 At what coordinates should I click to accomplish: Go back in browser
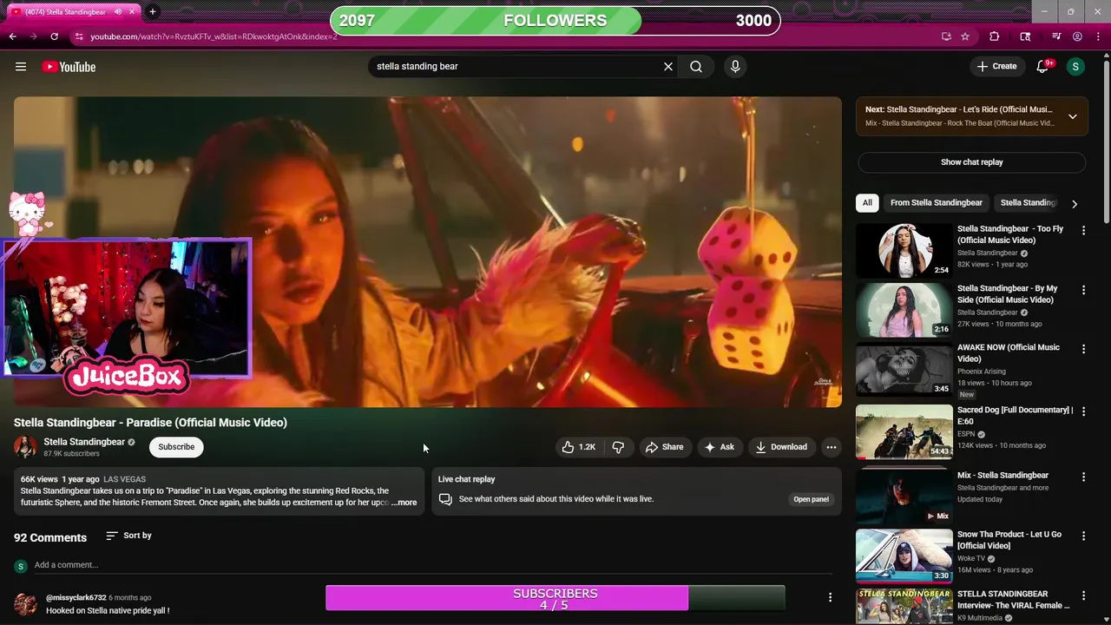pos(13,36)
